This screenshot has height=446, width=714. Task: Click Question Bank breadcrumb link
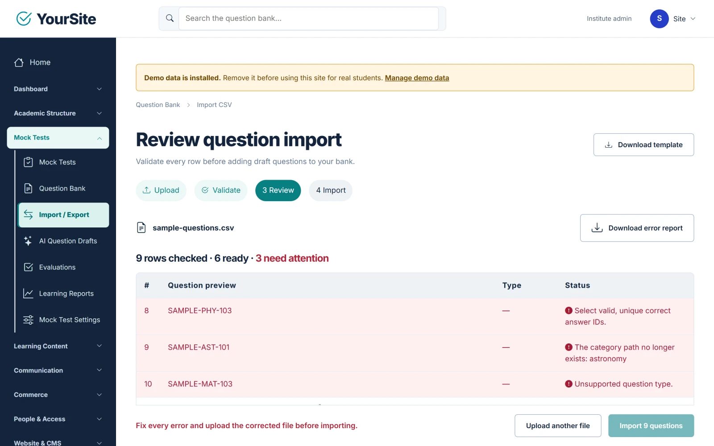click(158, 105)
